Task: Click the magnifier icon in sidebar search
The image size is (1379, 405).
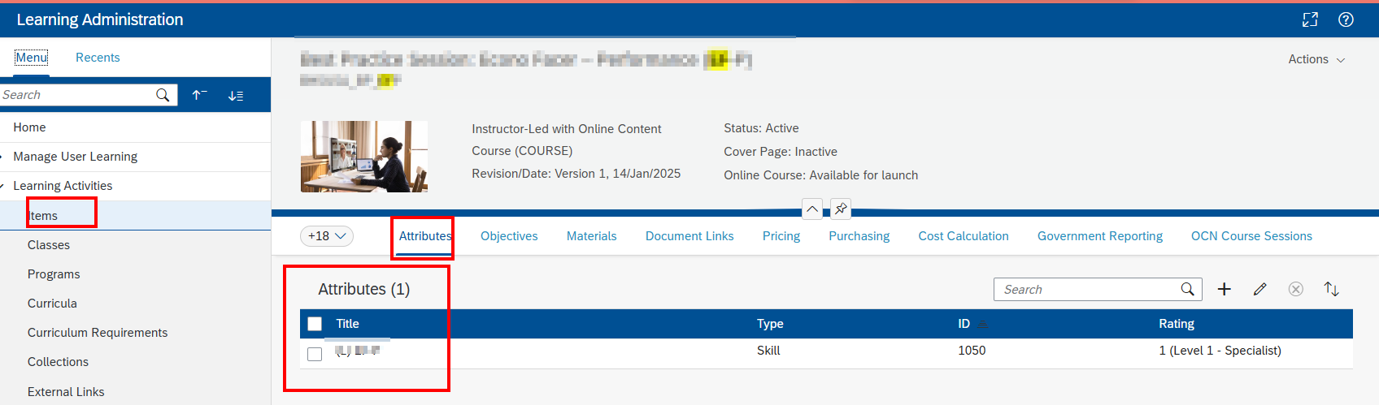Action: 163,95
